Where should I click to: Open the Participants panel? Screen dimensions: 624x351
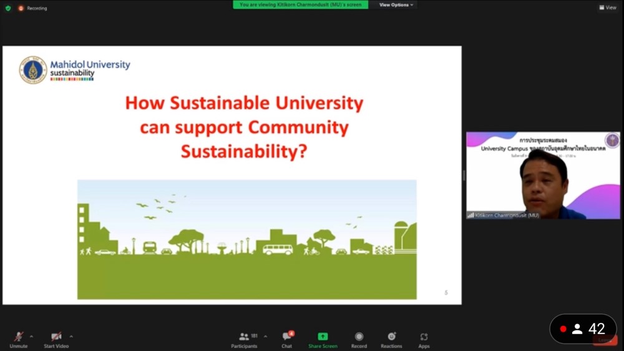244,337
